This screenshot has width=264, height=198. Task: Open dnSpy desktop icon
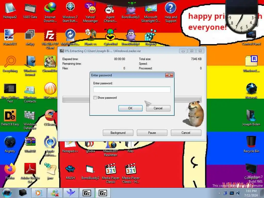click(x=30, y=37)
